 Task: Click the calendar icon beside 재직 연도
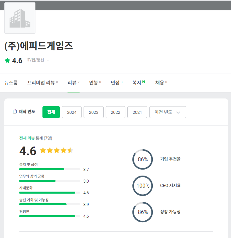point(15,111)
